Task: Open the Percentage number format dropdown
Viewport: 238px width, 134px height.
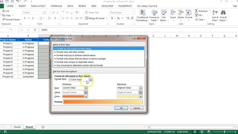Action: click(x=133, y=13)
